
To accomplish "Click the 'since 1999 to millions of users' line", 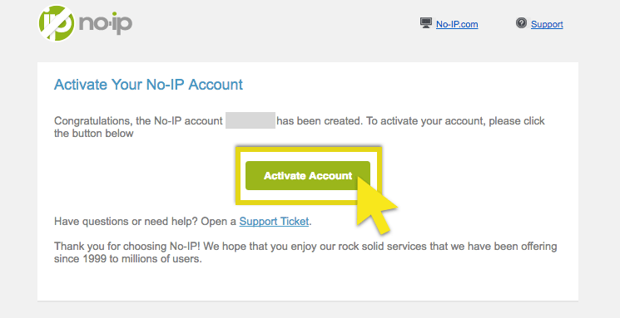I will point(127,259).
